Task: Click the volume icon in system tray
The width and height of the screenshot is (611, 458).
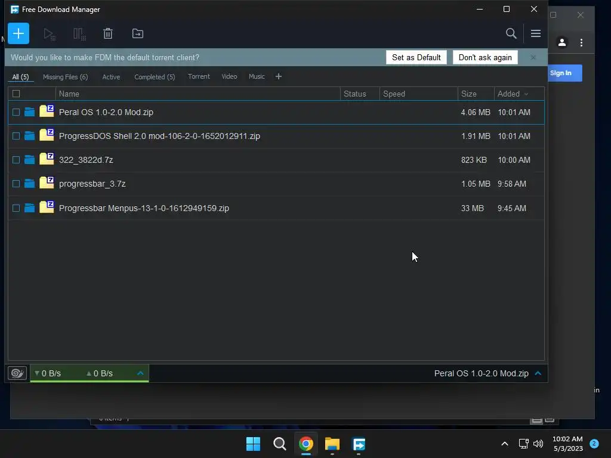Action: [538, 444]
